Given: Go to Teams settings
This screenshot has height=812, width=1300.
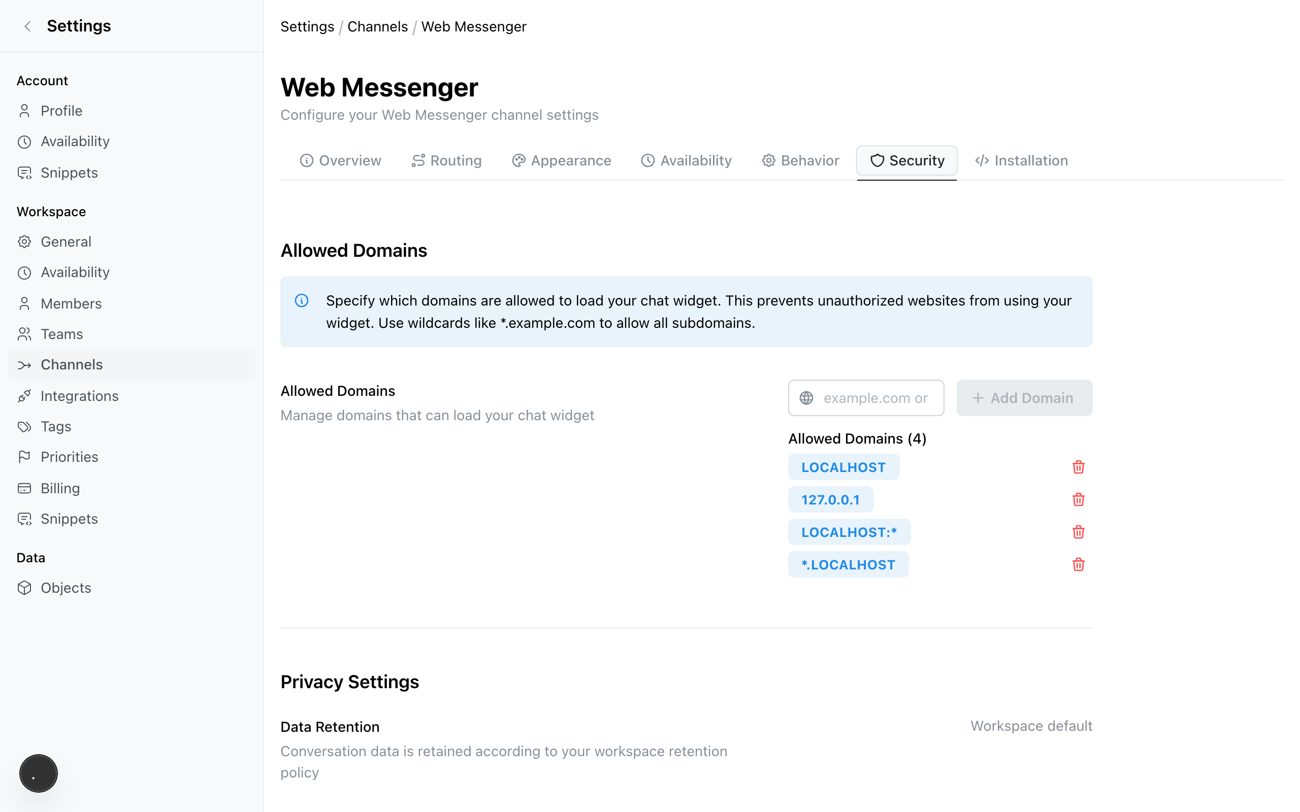Looking at the screenshot, I should (x=132, y=334).
